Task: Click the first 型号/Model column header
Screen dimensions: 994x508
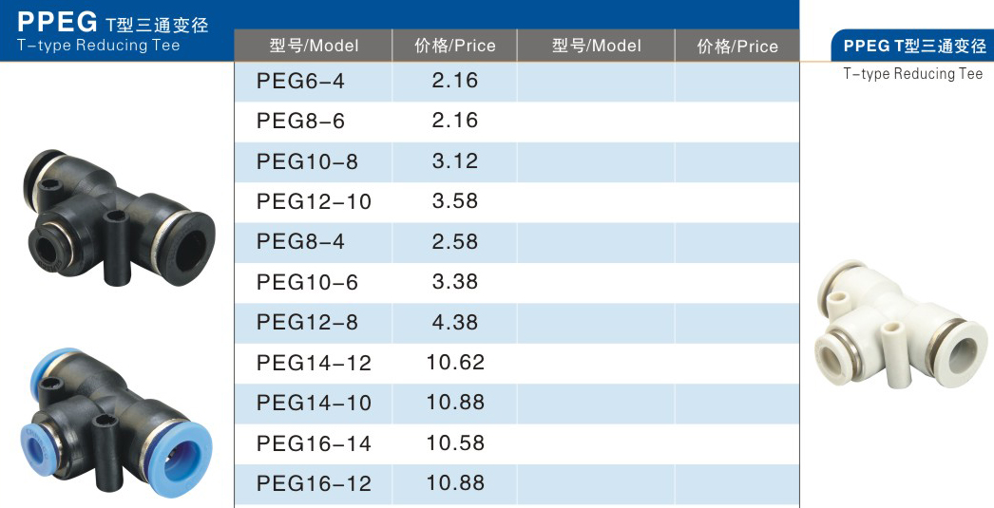Action: pos(314,46)
